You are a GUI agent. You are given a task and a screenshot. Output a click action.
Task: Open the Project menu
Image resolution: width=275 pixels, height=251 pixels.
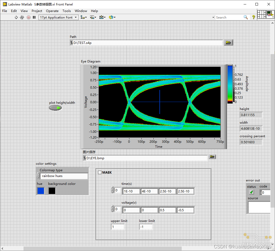(37, 11)
